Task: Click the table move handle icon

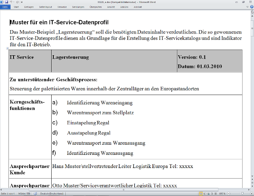Action: pyautogui.click(x=8, y=48)
